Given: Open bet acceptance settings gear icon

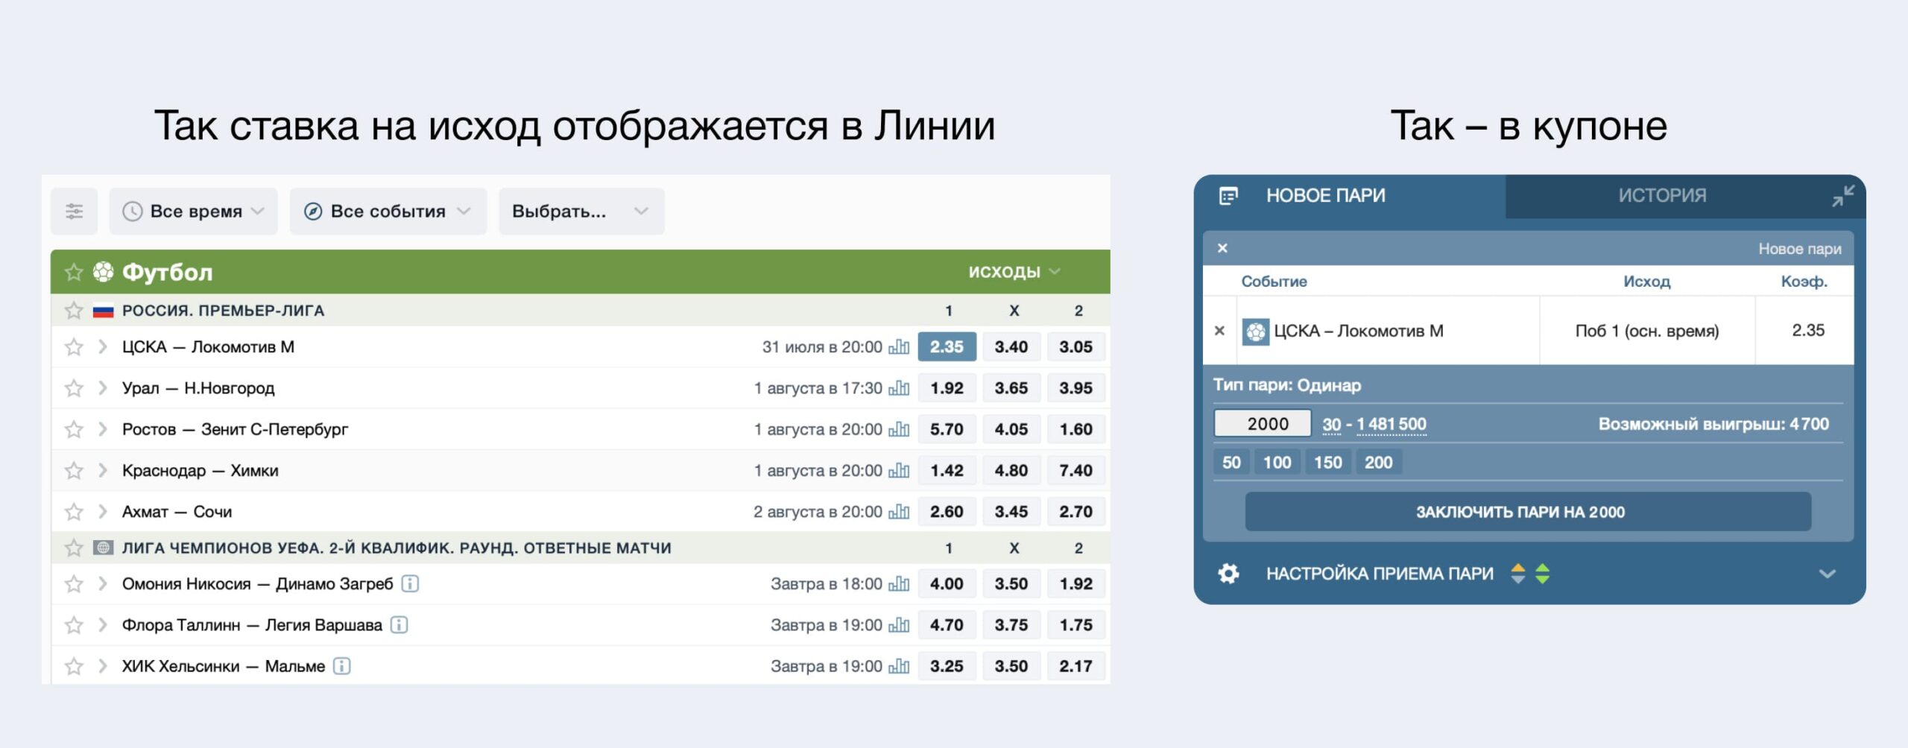Looking at the screenshot, I should point(1228,574).
